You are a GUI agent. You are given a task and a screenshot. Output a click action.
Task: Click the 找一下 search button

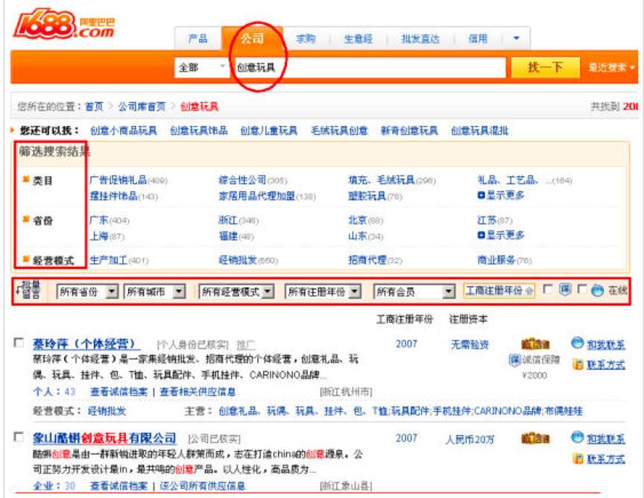pos(545,67)
